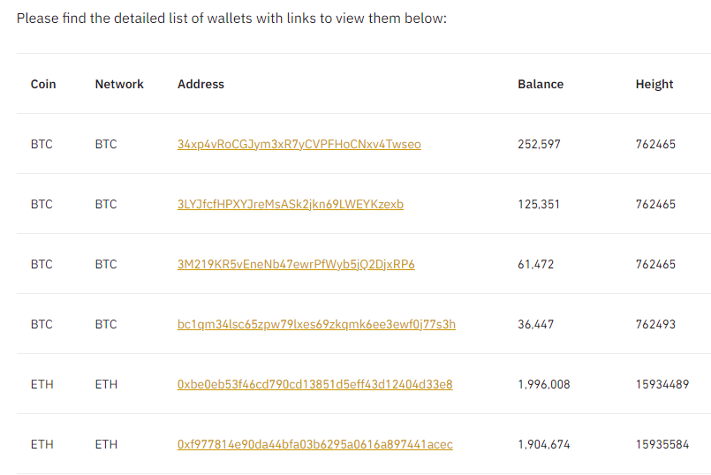Open the 0xf977814e90da44bfa03b6295a0616a897441acec ETH link

pyautogui.click(x=314, y=445)
